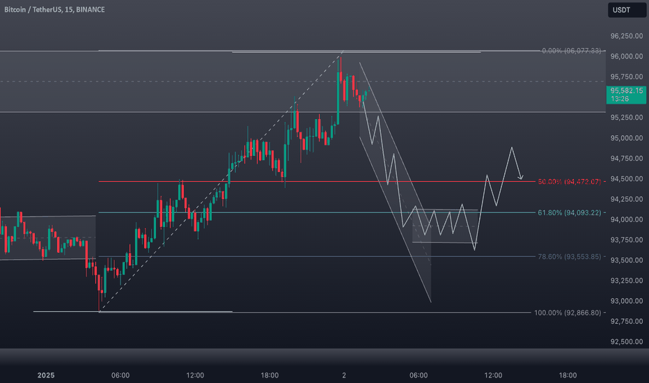This screenshot has width=649, height=383.
Task: Click the USDT currency button
Action: [627, 10]
